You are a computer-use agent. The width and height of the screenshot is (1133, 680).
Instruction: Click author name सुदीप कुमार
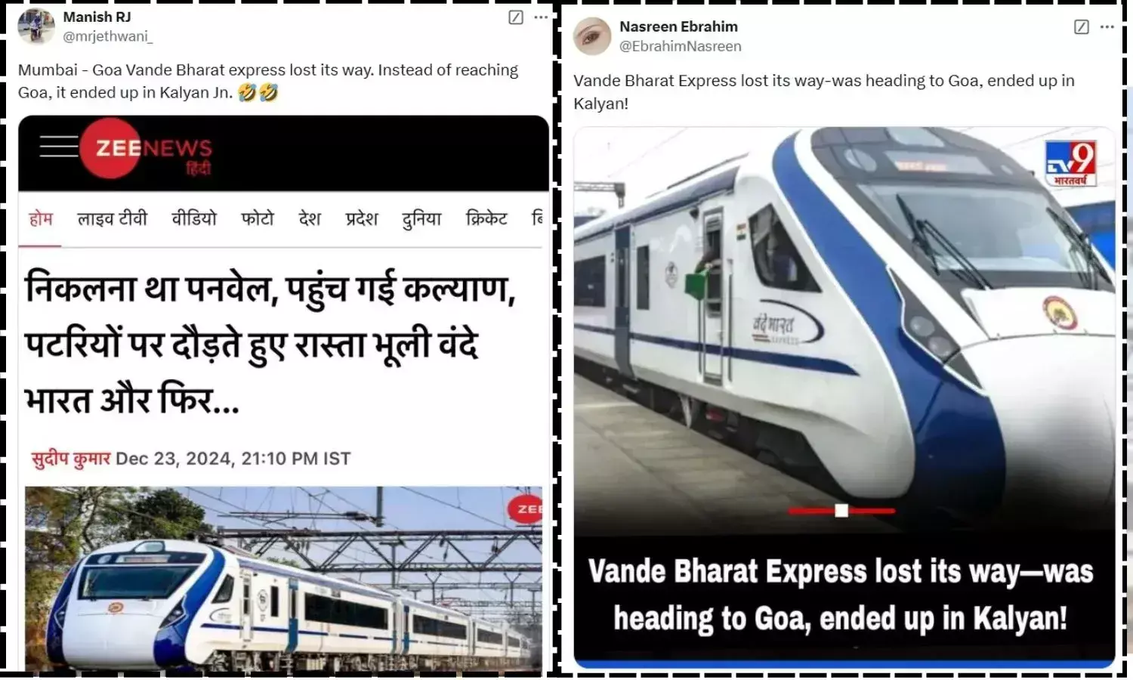pyautogui.click(x=70, y=459)
